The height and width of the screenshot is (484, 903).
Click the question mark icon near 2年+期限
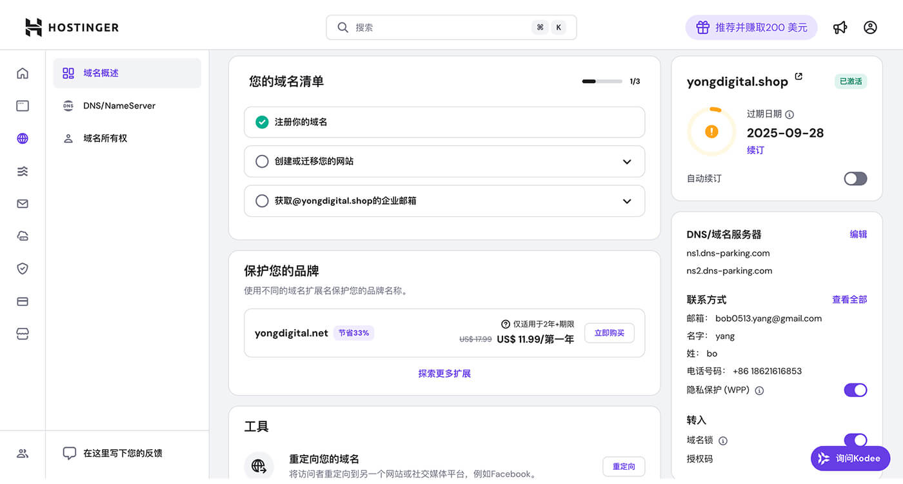[x=506, y=324]
